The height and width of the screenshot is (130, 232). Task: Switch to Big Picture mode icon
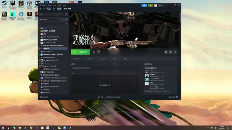167,5
